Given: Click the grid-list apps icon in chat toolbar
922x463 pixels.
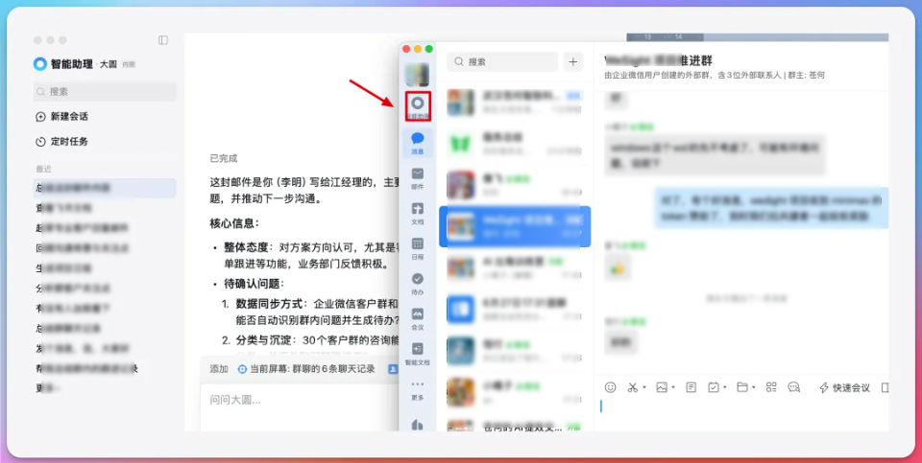Looking at the screenshot, I should point(771,387).
